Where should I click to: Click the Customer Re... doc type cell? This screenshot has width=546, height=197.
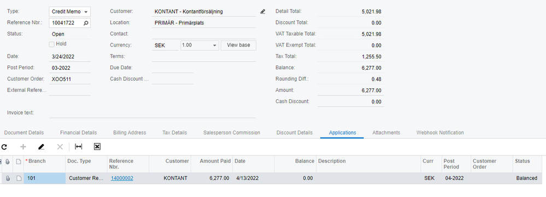click(86, 178)
